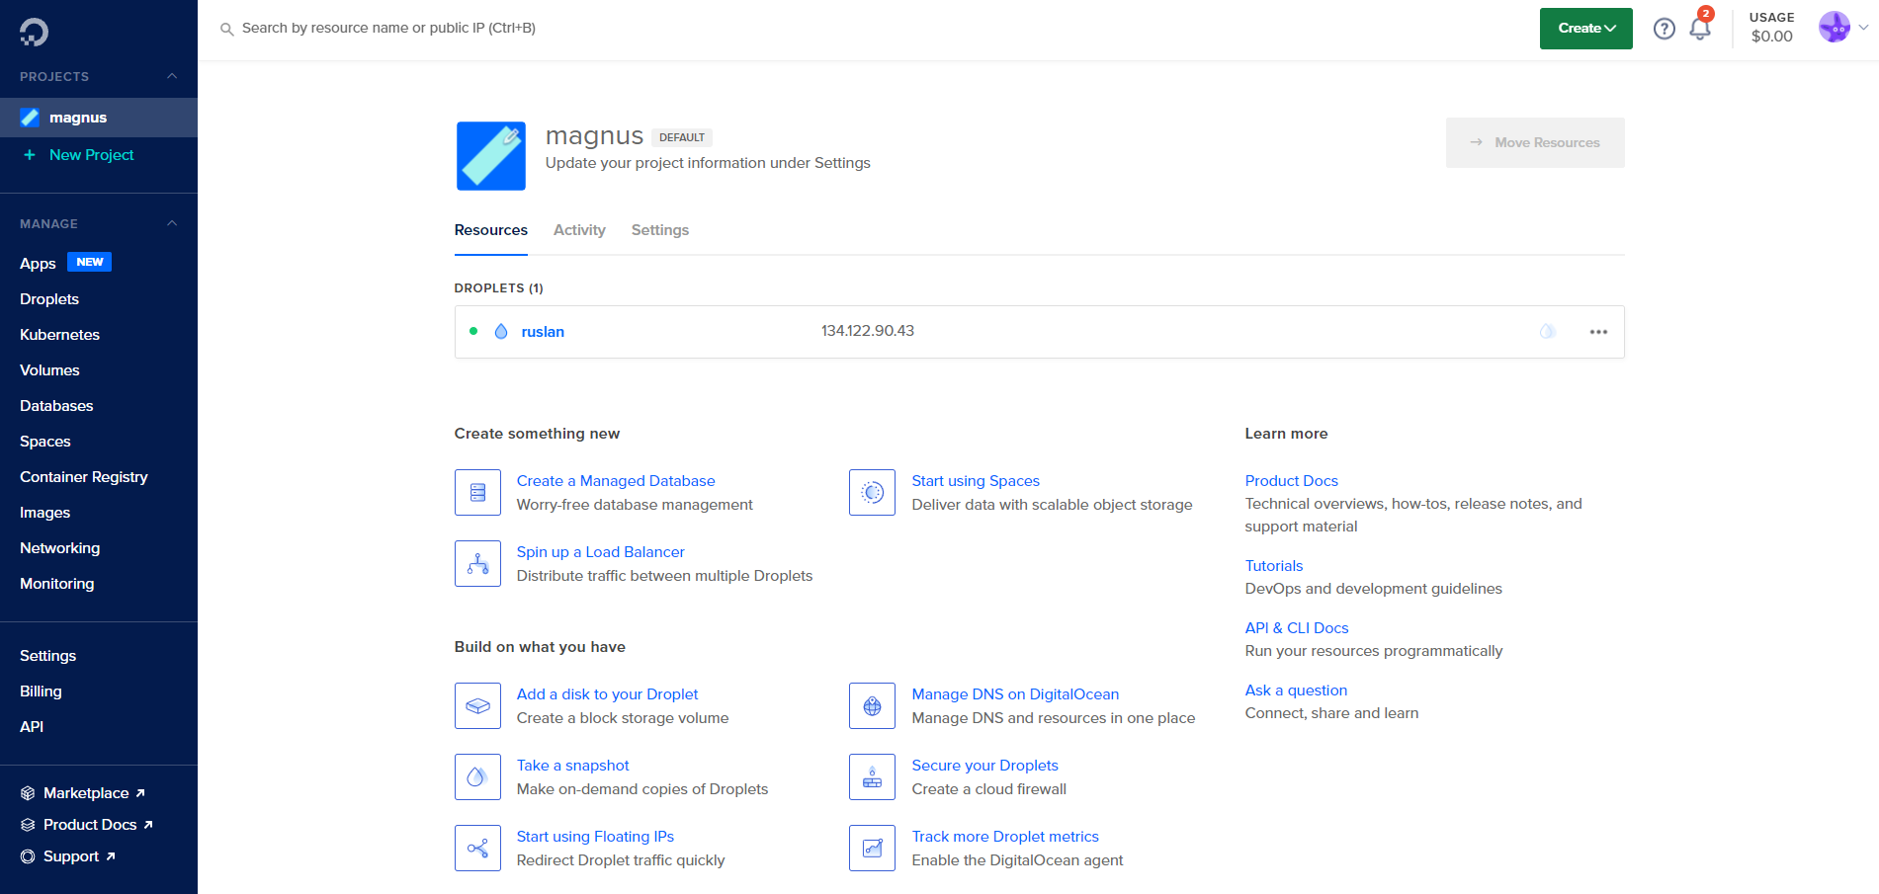The width and height of the screenshot is (1879, 894).
Task: Click the Managed Database icon
Action: [477, 492]
